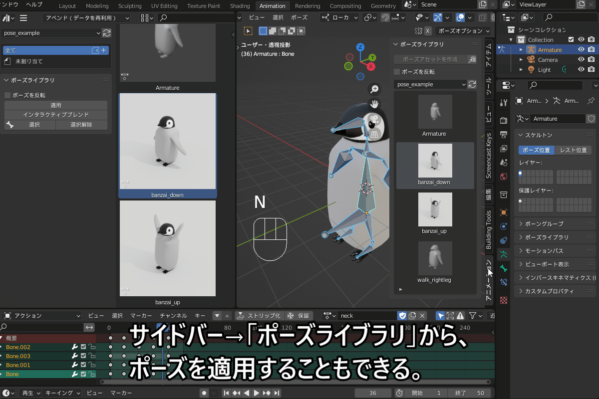Switch to the Shading workspace tab
599x399 pixels.
[240, 5]
